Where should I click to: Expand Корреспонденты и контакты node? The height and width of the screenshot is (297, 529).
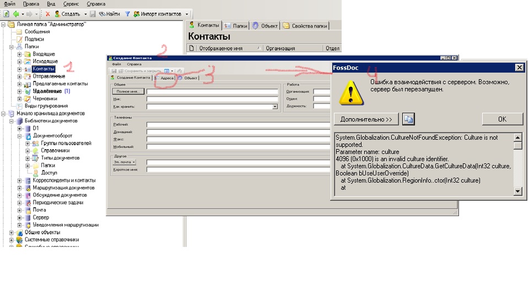point(20,181)
